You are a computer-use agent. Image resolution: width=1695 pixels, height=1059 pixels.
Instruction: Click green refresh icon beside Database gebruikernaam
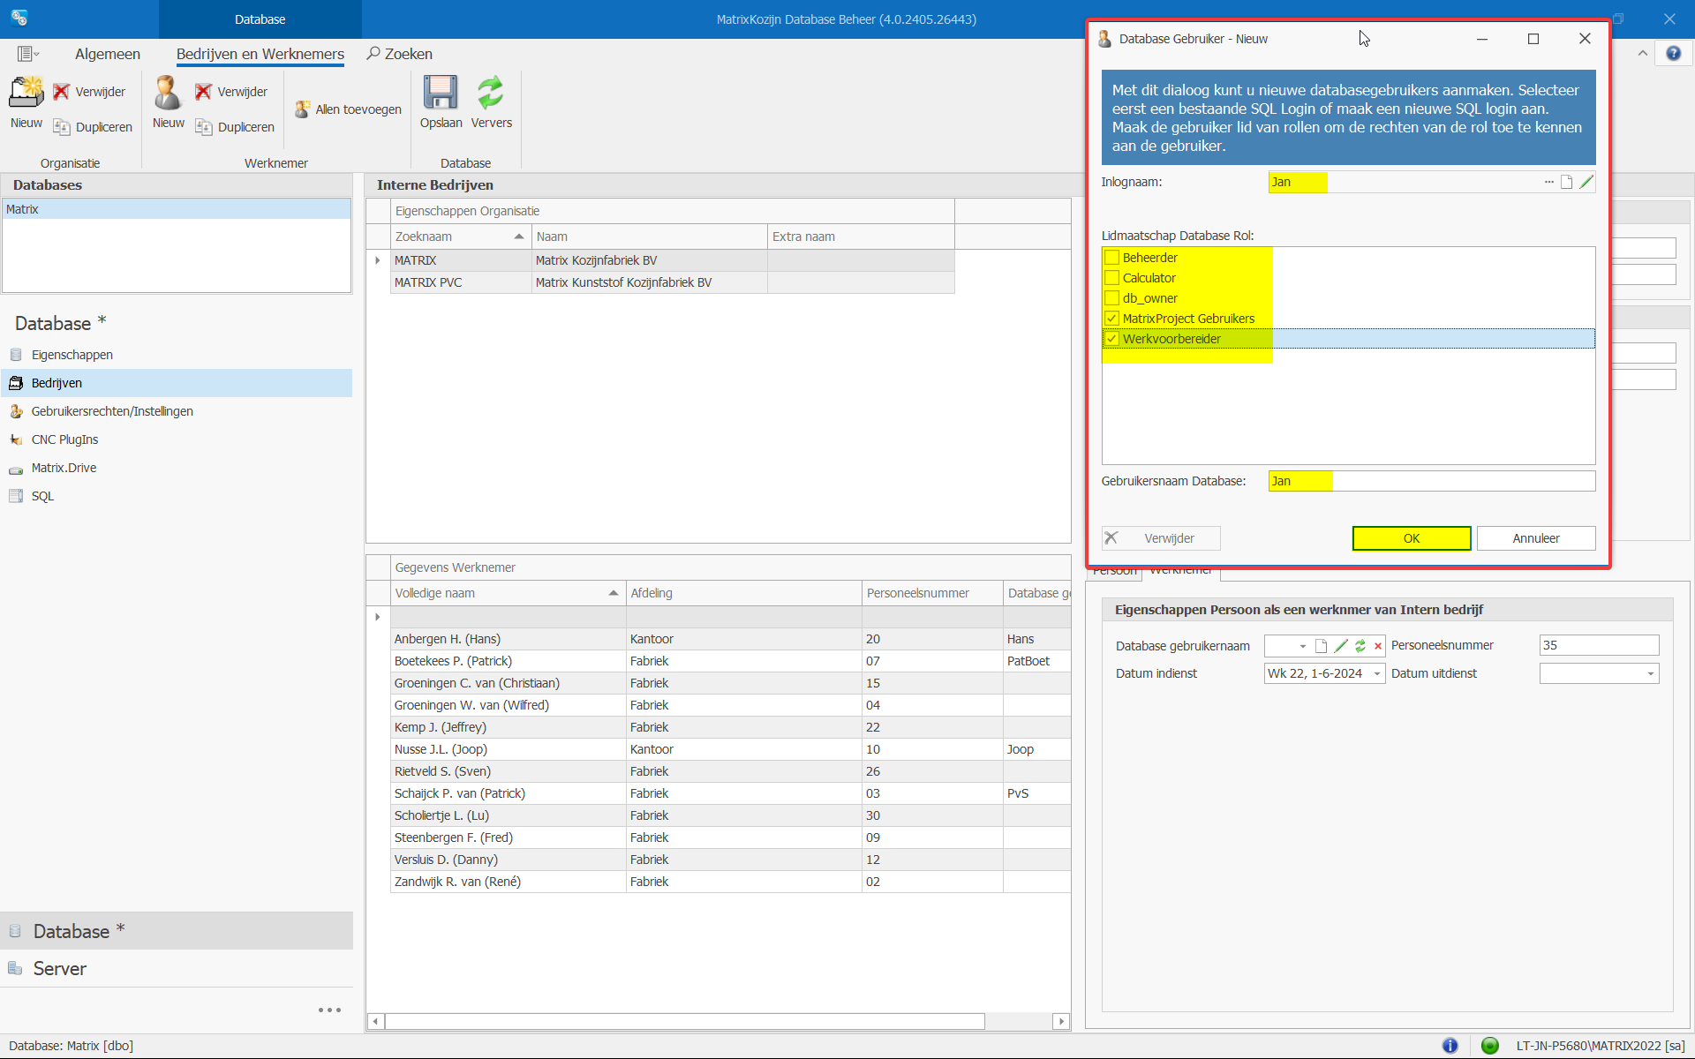click(x=1360, y=646)
